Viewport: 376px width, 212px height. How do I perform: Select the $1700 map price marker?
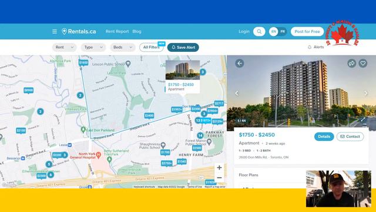click(x=165, y=152)
